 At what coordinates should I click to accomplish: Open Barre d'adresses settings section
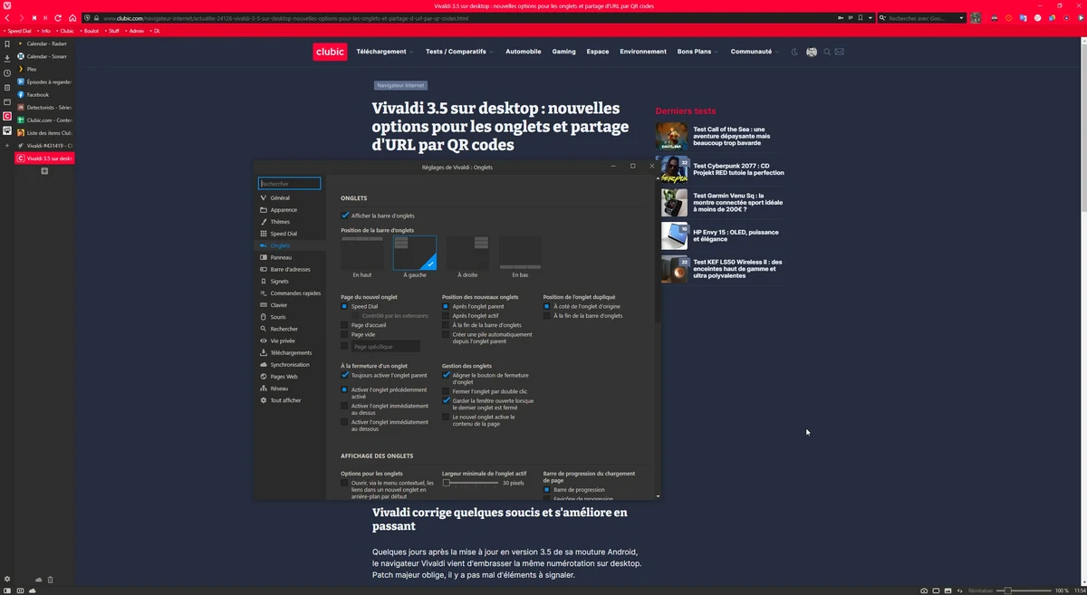pos(290,269)
